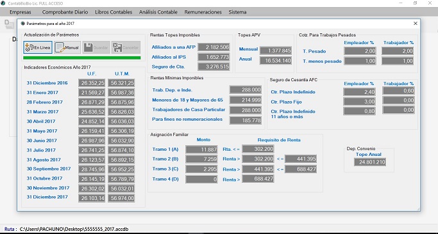This screenshot has width=438, height=234.
Task: Click T. Pesado Trabajador % field
Action: tap(398, 51)
